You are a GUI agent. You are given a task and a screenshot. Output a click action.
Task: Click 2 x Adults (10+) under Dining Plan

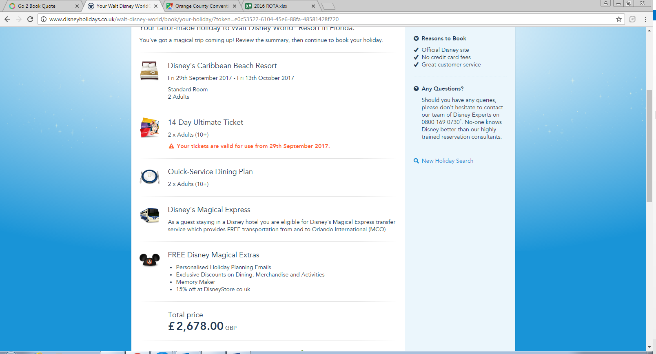click(188, 184)
